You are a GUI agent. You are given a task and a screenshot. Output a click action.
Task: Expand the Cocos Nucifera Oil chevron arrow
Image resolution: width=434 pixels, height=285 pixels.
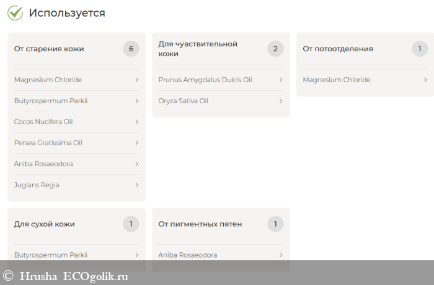pos(136,122)
